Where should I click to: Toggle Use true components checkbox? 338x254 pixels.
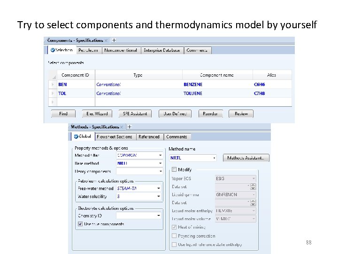tap(80, 224)
